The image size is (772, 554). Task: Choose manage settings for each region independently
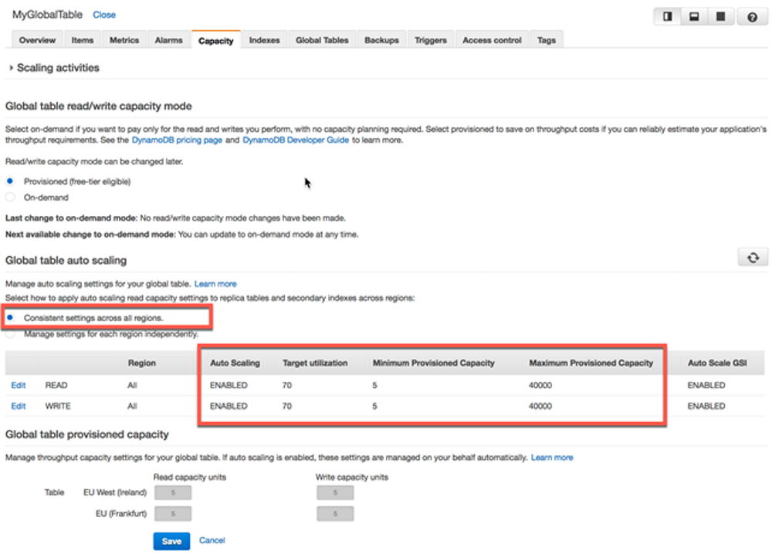(10, 333)
